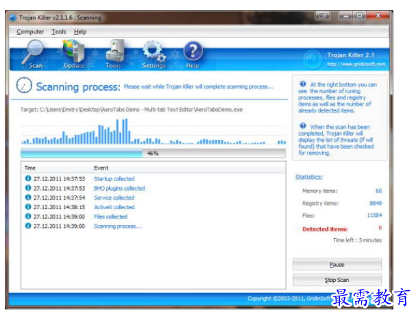
Task: Open the Computer menu
Action: pos(30,32)
